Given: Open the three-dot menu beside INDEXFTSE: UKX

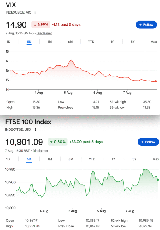Looking at the screenshot, I should pyautogui.click(x=35, y=129).
